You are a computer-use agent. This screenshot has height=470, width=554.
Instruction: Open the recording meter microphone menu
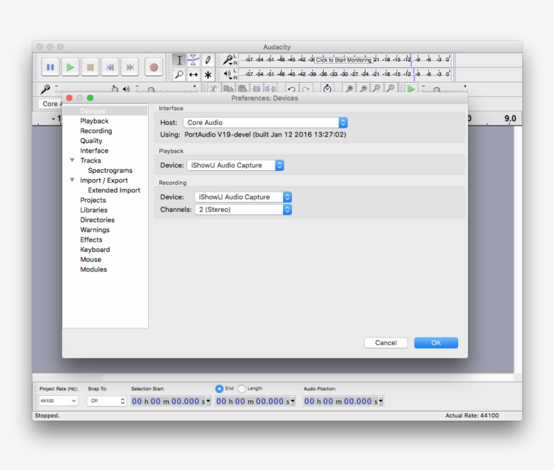pos(228,59)
